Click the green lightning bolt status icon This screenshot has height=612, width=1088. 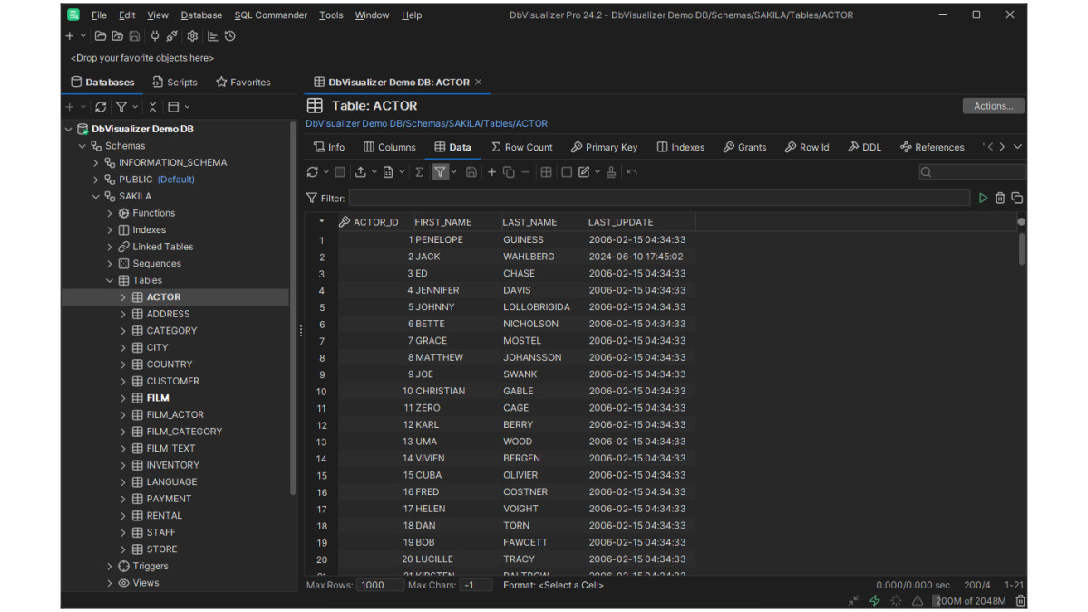tap(875, 600)
